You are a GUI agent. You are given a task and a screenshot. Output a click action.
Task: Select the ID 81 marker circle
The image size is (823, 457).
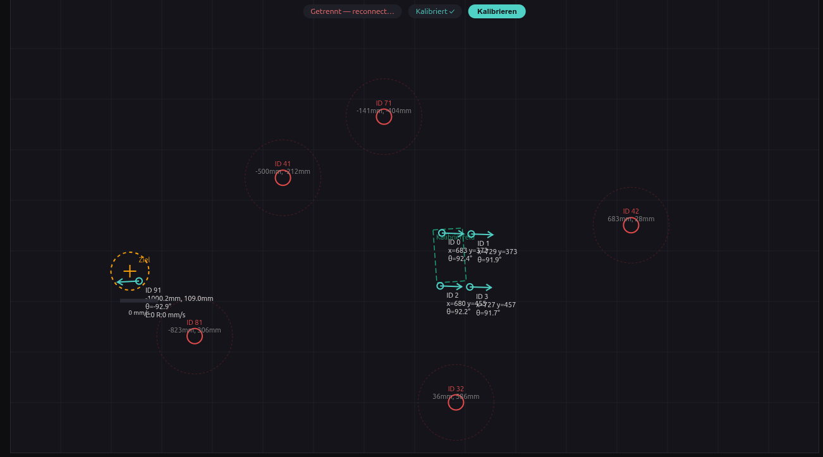tap(195, 336)
